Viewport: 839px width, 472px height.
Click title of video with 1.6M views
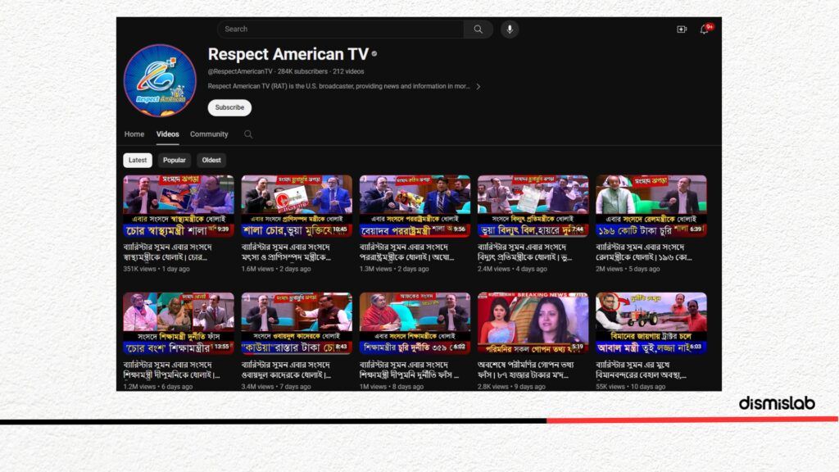tap(286, 252)
